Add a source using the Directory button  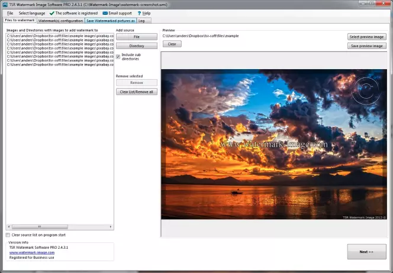pos(137,45)
